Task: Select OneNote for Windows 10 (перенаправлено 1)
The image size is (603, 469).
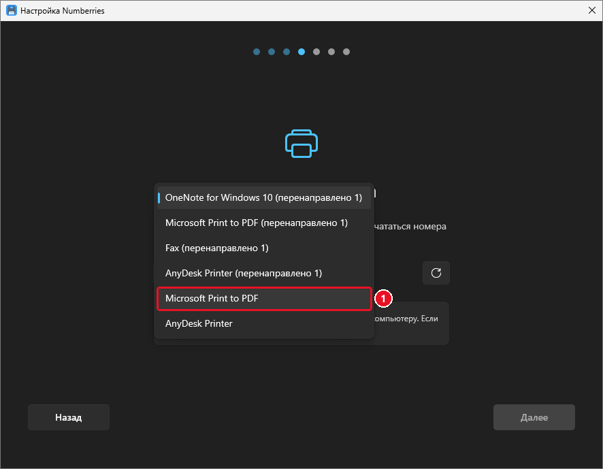Action: [264, 198]
